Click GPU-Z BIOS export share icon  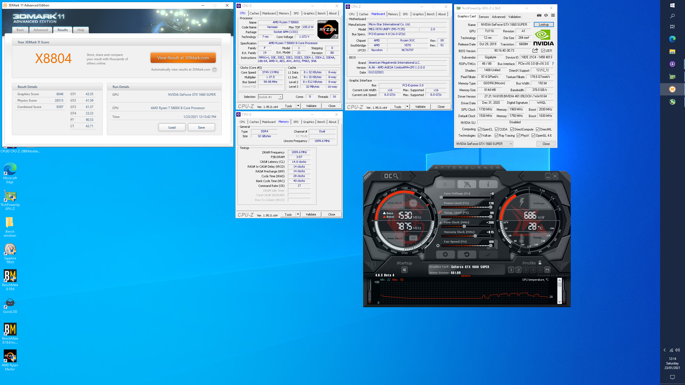[535, 51]
